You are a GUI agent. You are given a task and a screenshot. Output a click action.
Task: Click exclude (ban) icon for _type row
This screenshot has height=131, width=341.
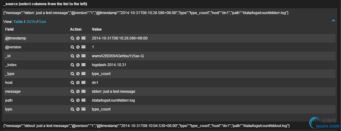coord(78,74)
